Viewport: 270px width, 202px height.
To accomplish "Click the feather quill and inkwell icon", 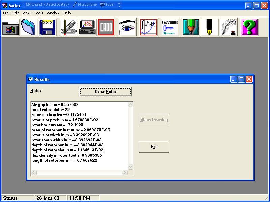I will click(x=228, y=27).
